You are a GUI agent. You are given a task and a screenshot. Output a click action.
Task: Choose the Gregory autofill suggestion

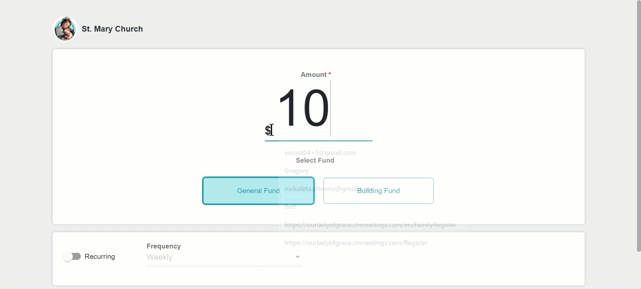pyautogui.click(x=296, y=171)
